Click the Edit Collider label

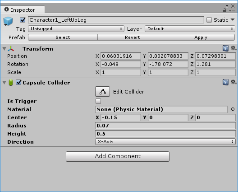pyautogui.click(x=128, y=92)
